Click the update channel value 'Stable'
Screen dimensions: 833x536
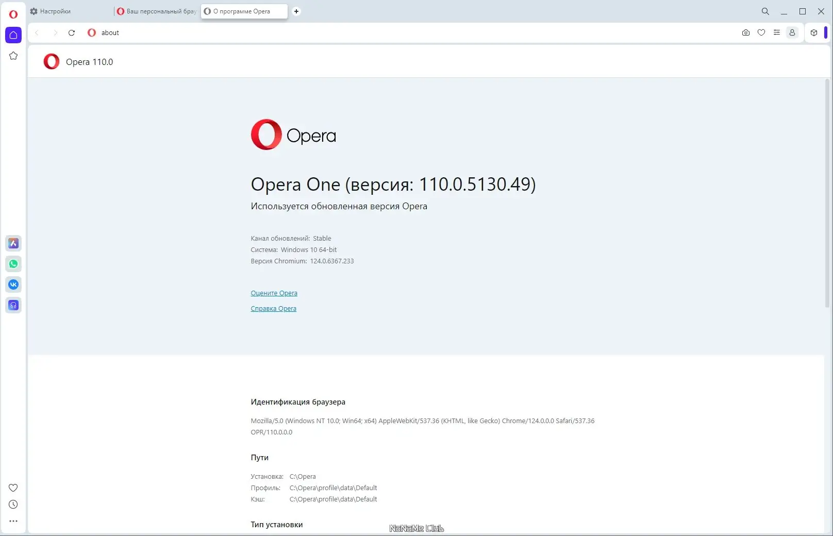[x=322, y=239]
